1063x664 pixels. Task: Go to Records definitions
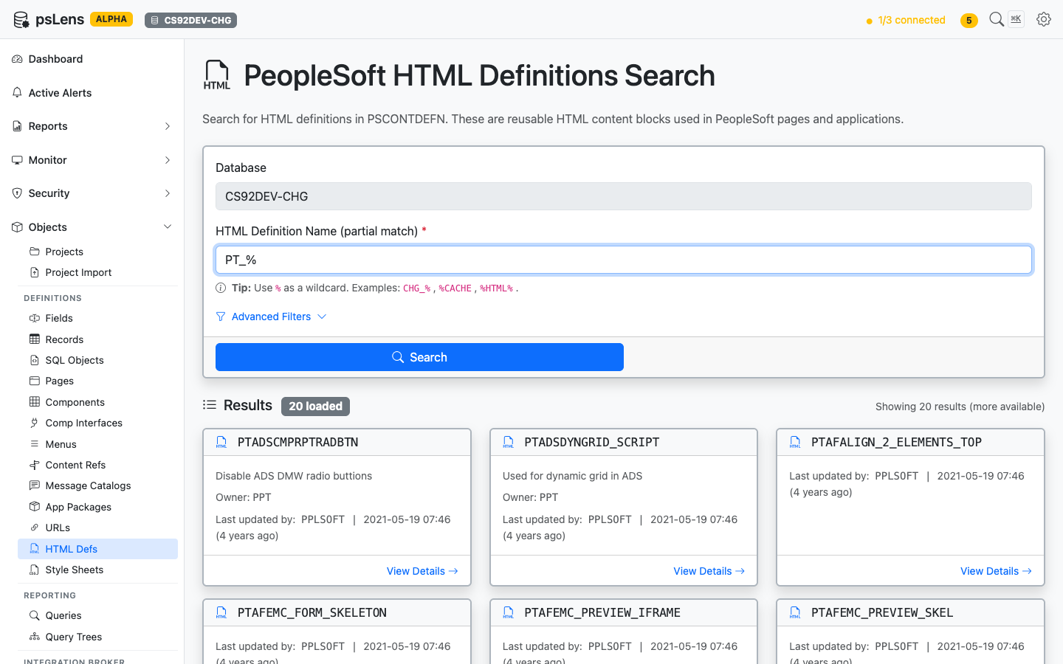click(x=97, y=339)
